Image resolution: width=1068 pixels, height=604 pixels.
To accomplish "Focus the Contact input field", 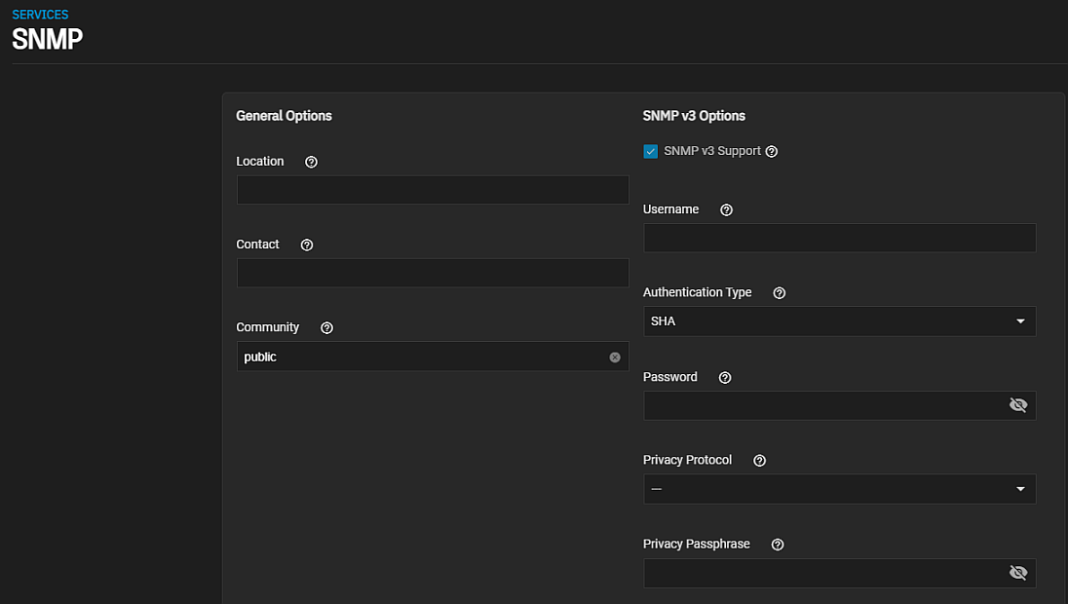I will [x=432, y=272].
